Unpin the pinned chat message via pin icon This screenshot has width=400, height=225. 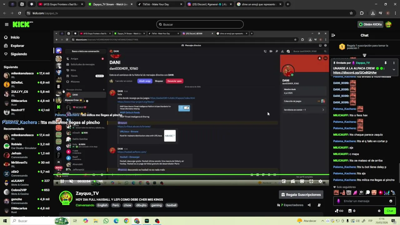pos(386,63)
